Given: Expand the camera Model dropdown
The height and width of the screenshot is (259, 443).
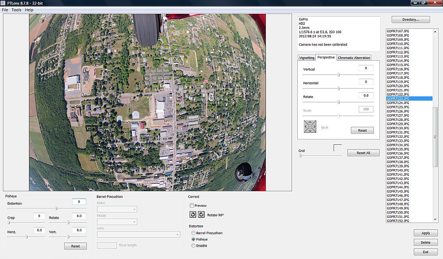Looking at the screenshot, I should [x=117, y=222].
